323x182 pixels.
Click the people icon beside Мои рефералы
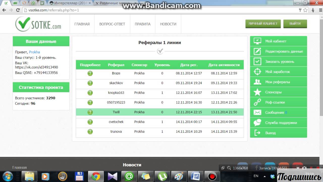(257, 82)
